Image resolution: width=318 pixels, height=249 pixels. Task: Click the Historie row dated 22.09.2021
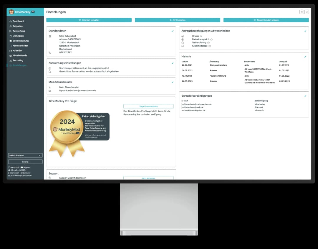[244, 65]
